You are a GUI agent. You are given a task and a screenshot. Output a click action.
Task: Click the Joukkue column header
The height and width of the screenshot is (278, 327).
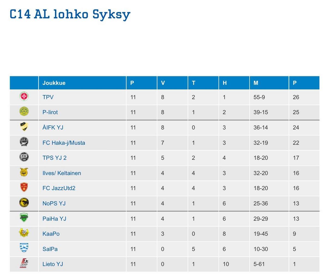(x=54, y=83)
